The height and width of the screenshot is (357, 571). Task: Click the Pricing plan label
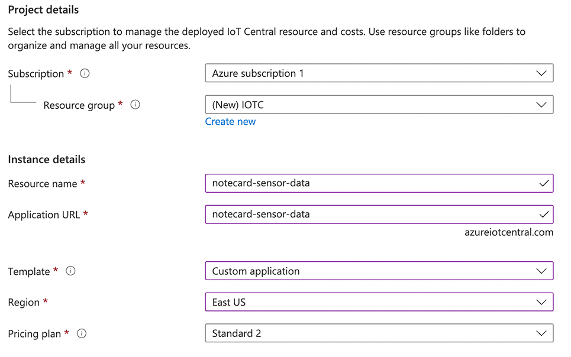[x=34, y=334]
